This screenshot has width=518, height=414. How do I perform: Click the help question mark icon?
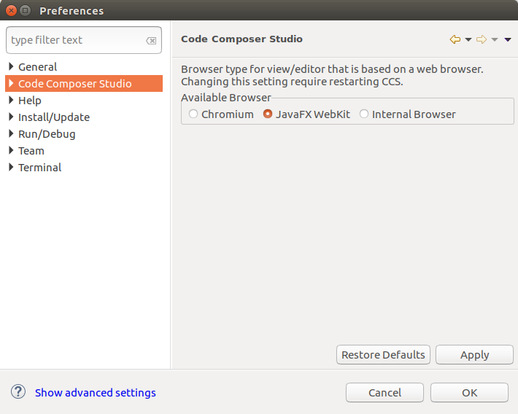(18, 392)
